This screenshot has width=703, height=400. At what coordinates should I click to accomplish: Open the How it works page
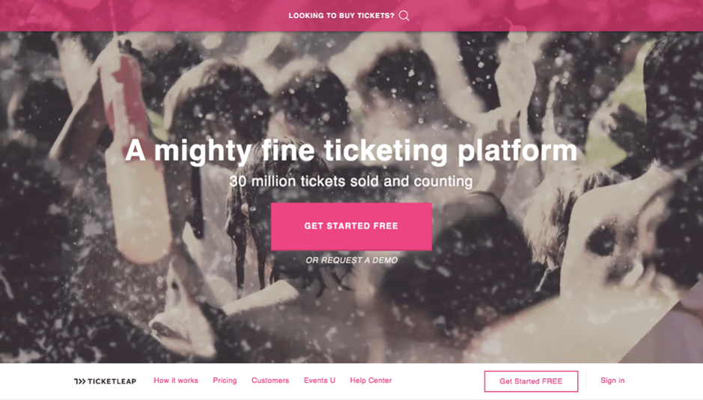(176, 381)
